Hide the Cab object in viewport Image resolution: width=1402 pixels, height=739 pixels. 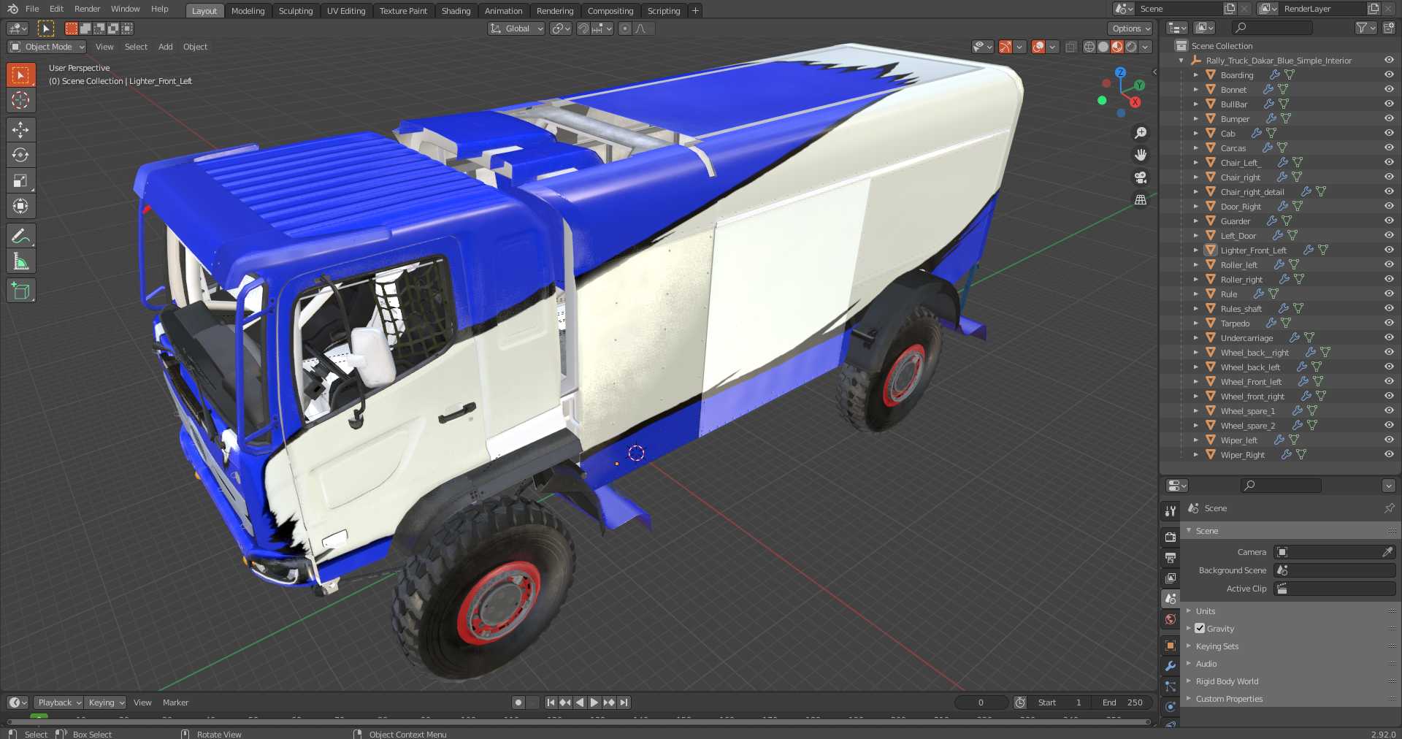pyautogui.click(x=1389, y=133)
